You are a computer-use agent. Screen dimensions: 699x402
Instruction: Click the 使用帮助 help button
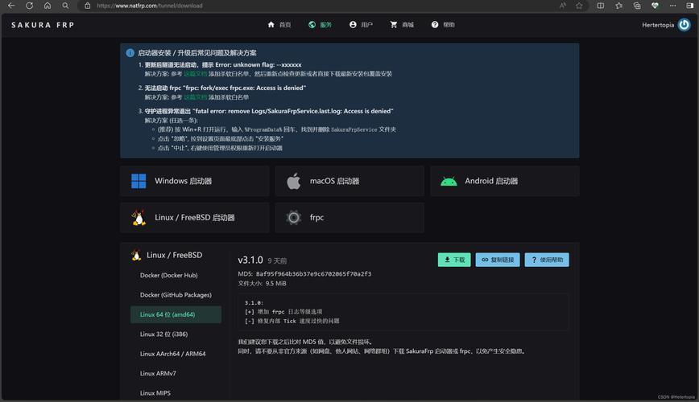[547, 260]
